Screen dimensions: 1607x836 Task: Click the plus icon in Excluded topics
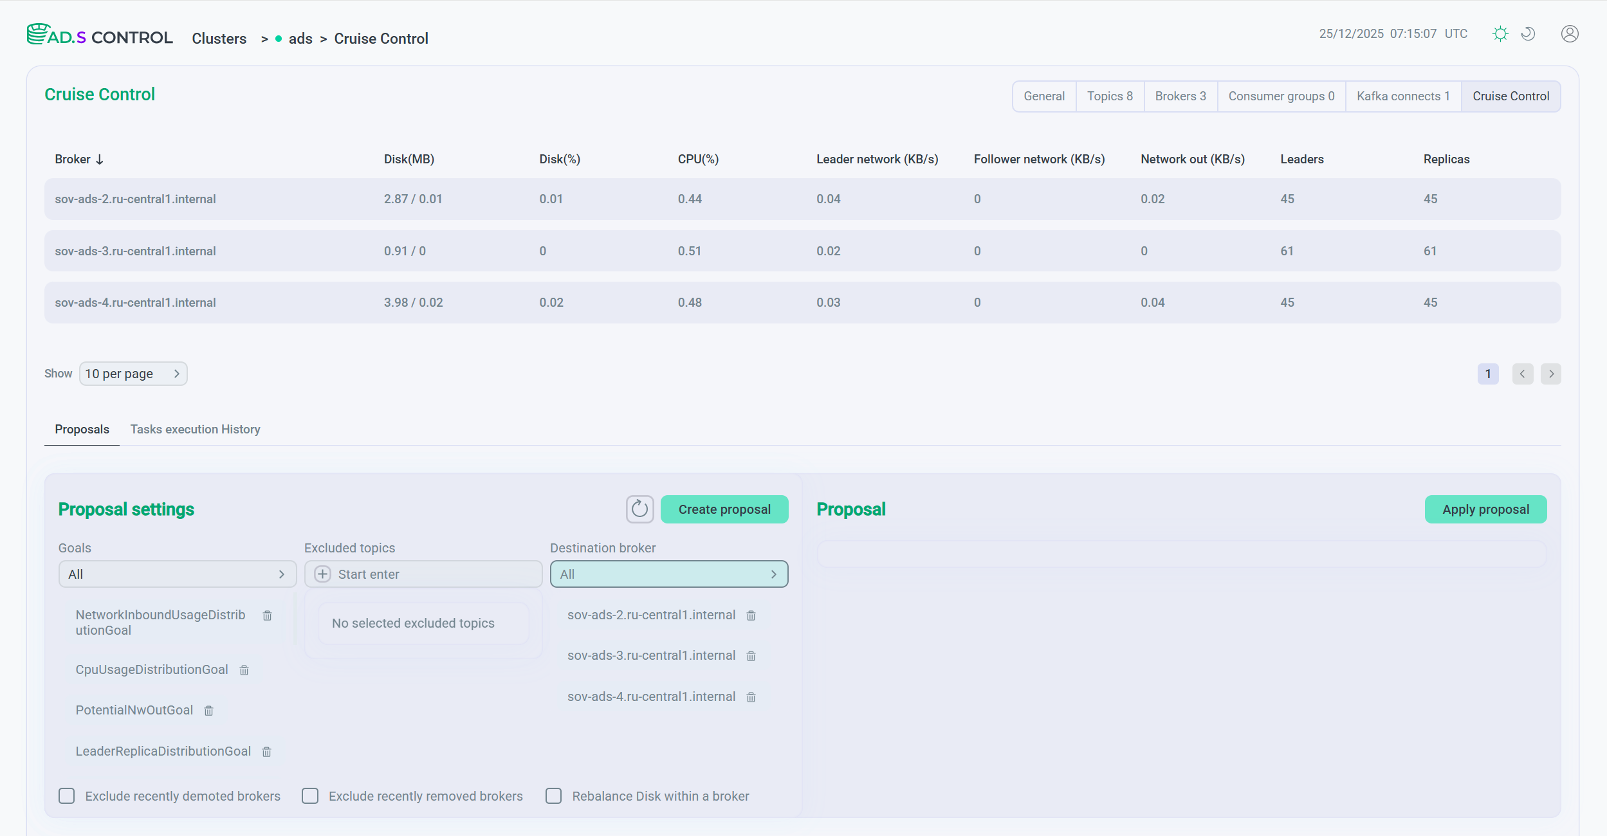pyautogui.click(x=322, y=574)
